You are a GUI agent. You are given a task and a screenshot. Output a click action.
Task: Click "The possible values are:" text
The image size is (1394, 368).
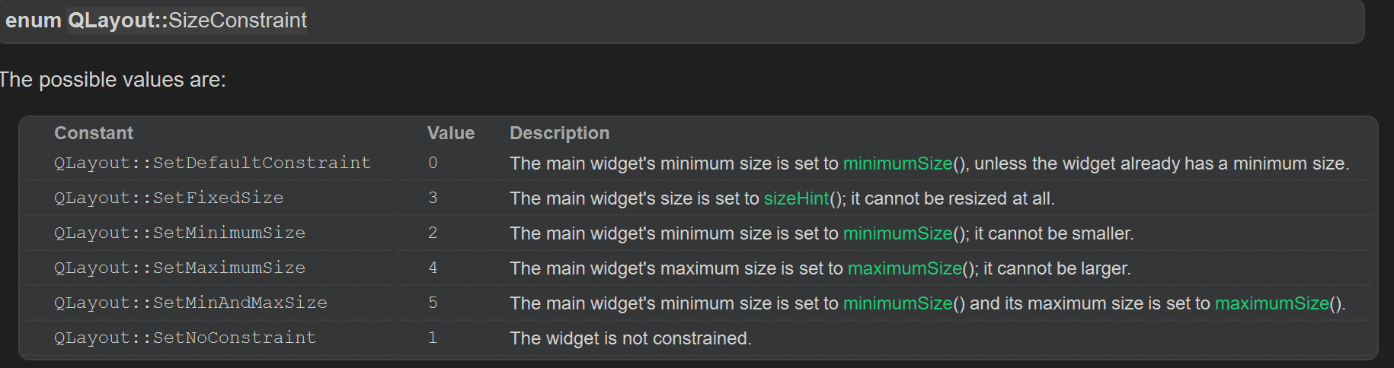(113, 80)
